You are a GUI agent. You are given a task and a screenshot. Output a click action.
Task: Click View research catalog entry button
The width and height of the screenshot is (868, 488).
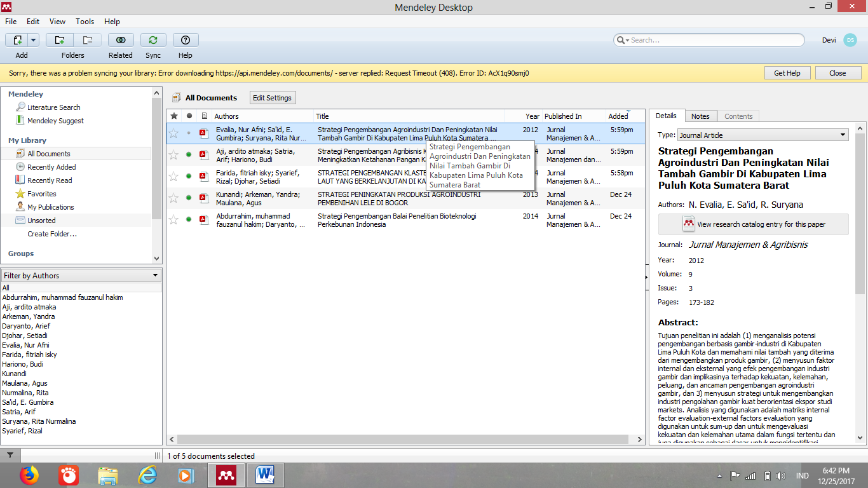pyautogui.click(x=754, y=224)
